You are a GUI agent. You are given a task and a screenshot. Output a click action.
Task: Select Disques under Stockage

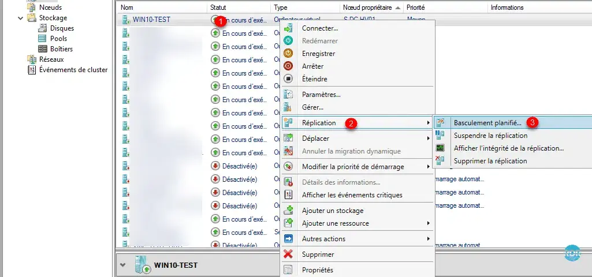pos(62,28)
